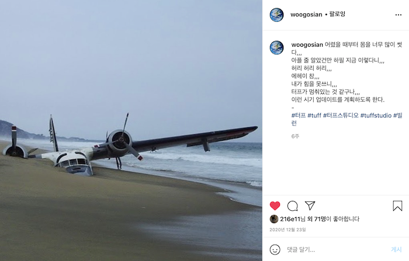Screen dimensions: 409x261
Task: Unlike the post with red heart icon
Action: coord(275,206)
